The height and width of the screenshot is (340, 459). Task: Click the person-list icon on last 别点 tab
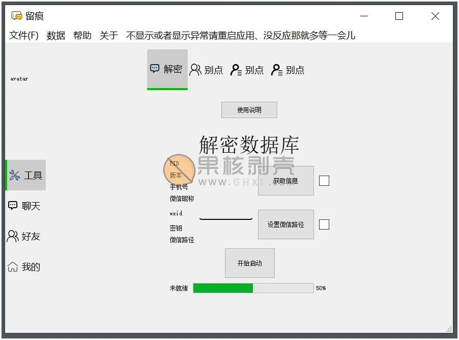click(276, 70)
